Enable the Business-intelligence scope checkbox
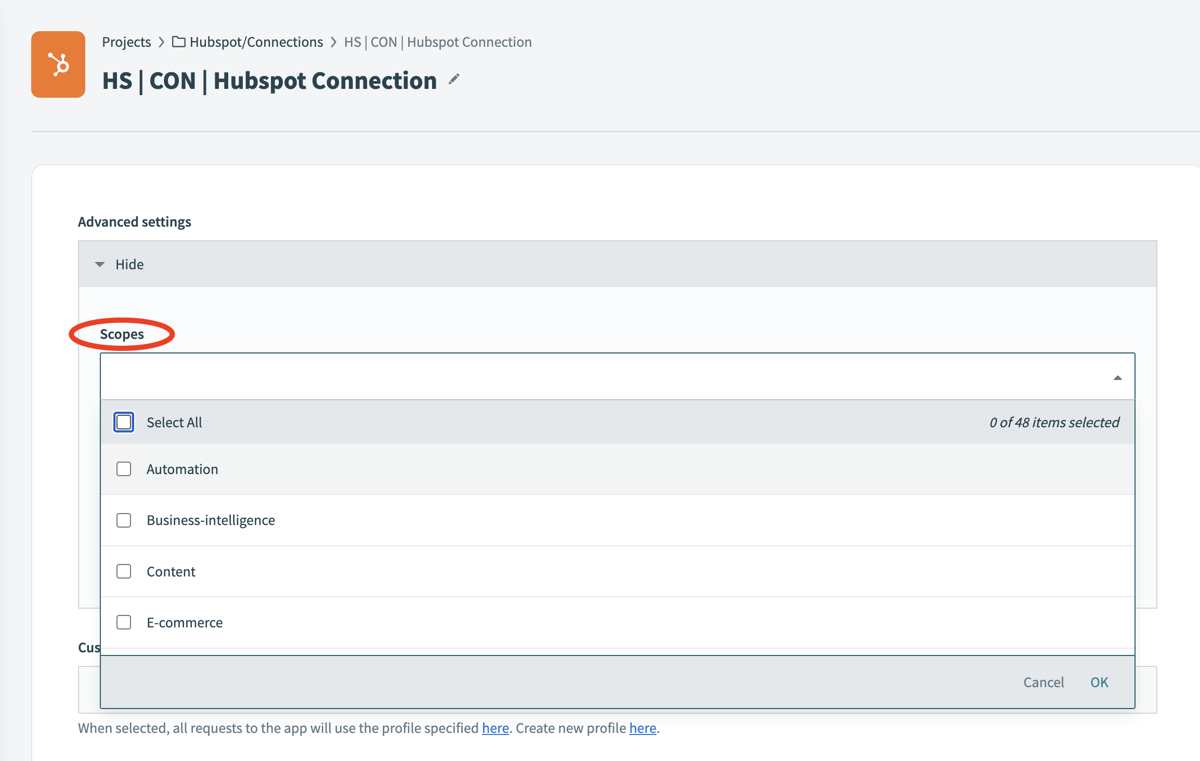This screenshot has height=761, width=1200. point(124,520)
